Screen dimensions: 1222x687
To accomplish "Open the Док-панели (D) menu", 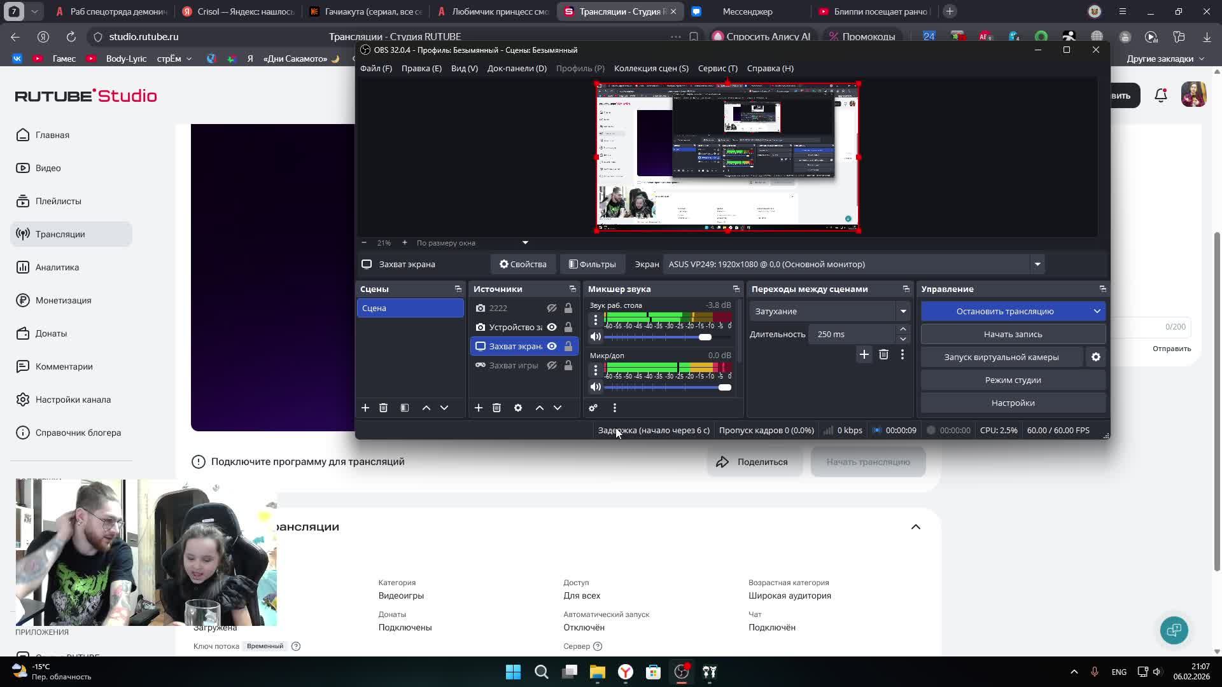I will click(516, 68).
